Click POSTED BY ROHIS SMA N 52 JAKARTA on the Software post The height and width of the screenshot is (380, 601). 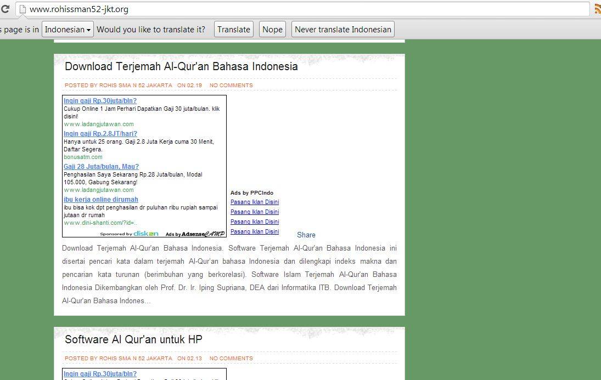(x=119, y=359)
